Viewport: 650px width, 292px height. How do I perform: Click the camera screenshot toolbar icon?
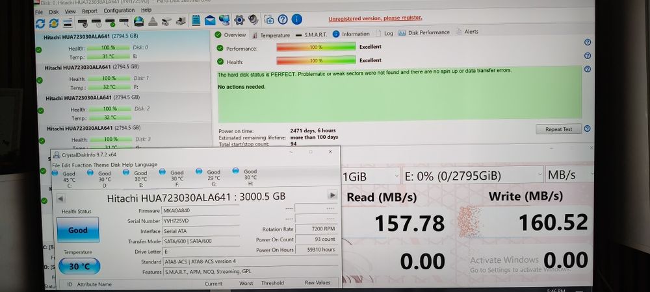(x=270, y=20)
